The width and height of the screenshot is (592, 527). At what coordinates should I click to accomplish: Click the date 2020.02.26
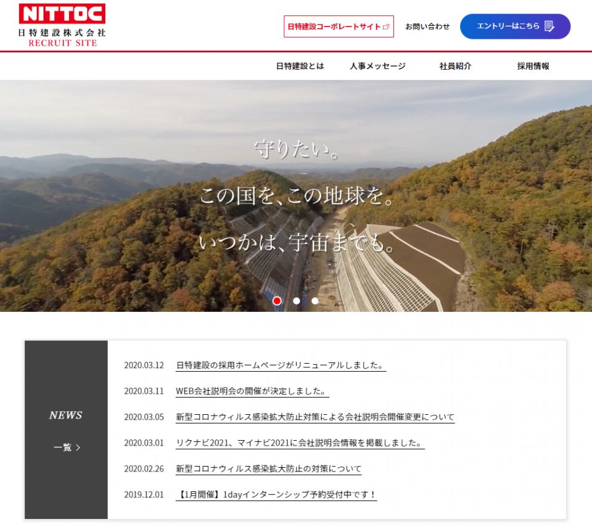[144, 468]
